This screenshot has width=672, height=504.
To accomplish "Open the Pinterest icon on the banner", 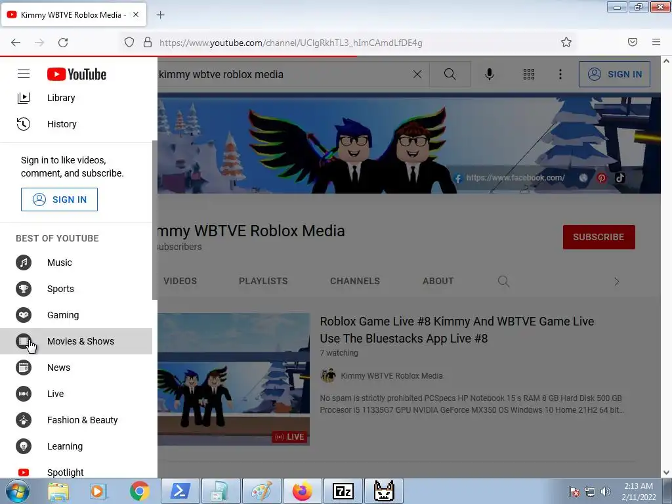I will pyautogui.click(x=602, y=178).
